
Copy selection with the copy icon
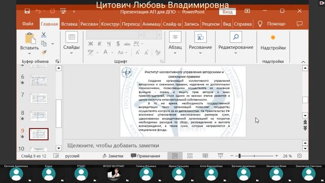(x=44, y=44)
